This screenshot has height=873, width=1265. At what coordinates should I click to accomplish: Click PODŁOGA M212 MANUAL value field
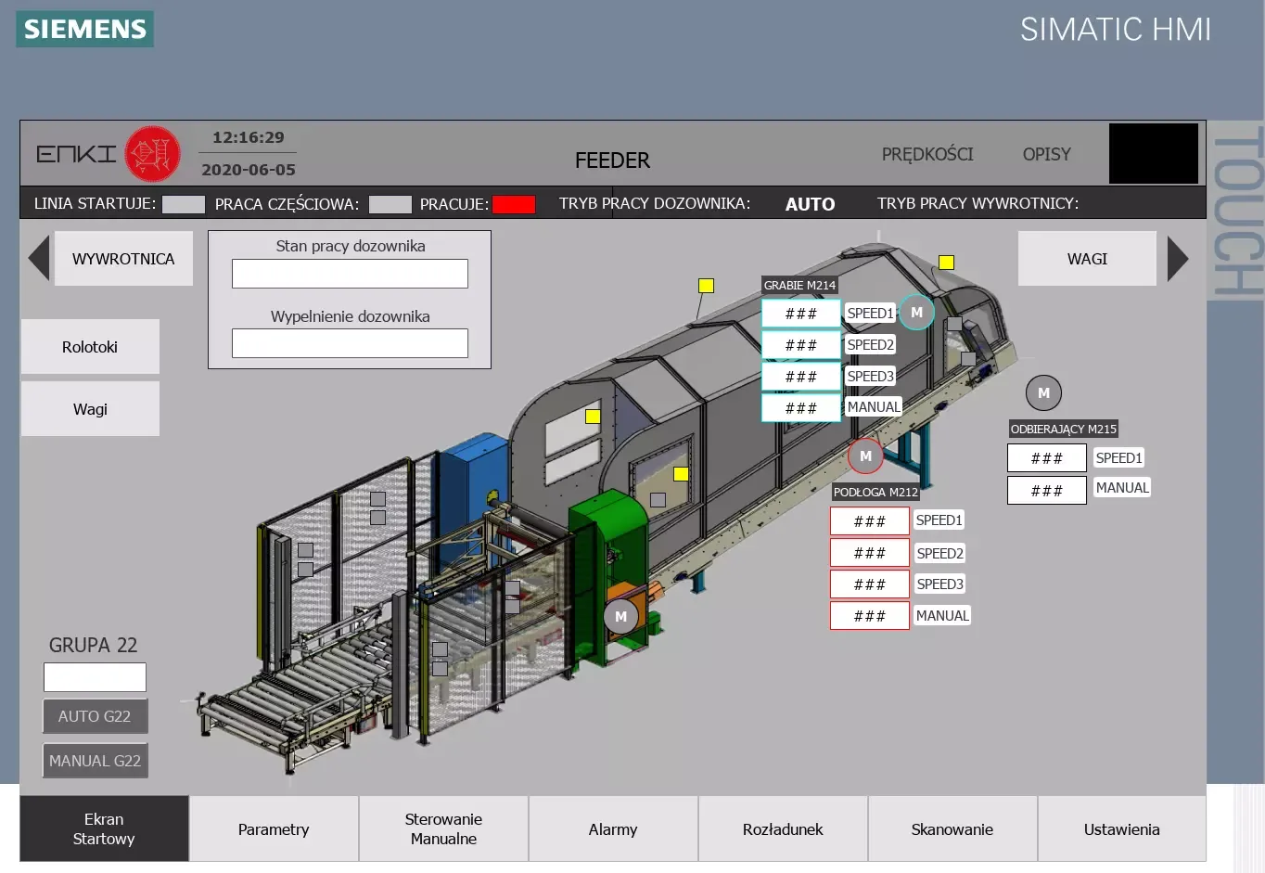869,616
